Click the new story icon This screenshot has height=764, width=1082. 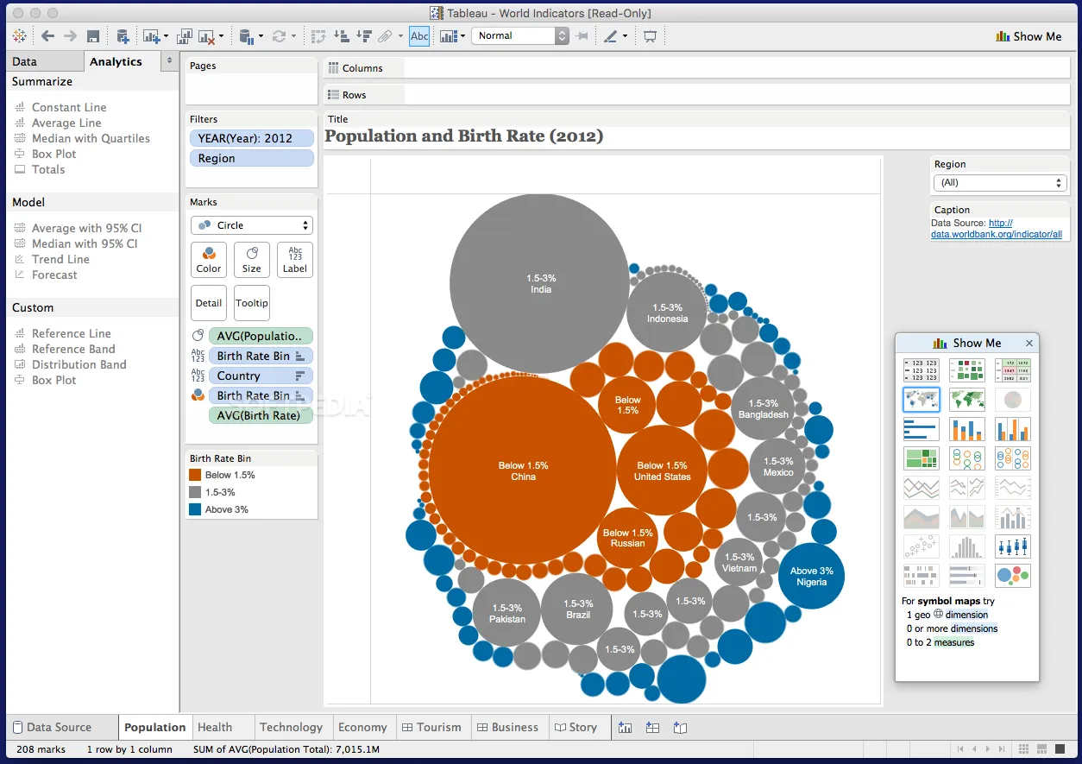coord(680,728)
